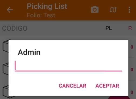The image size is (136, 99).
Task: Tap the back arrow in the header
Action: pos(10,10)
